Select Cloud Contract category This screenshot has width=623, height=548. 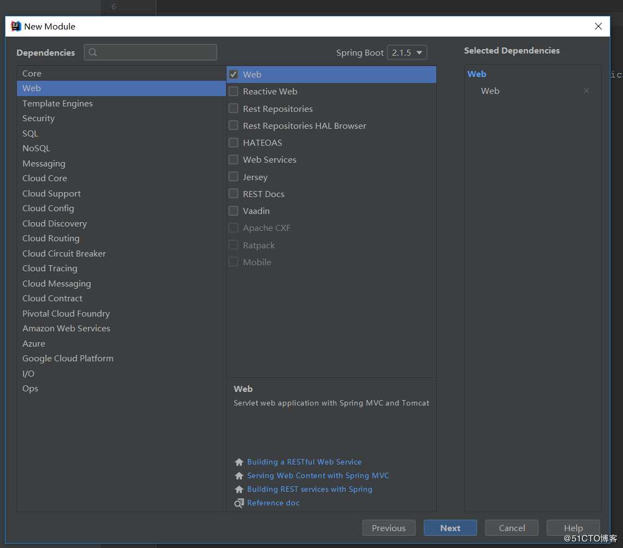[121, 298]
